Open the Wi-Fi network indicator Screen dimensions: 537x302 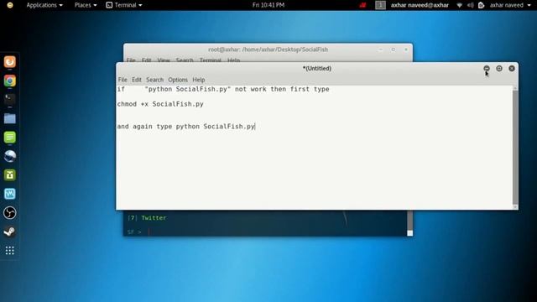click(x=460, y=5)
